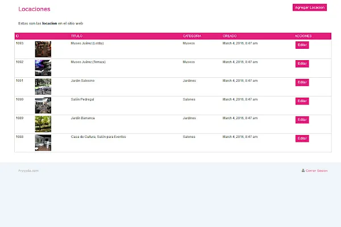Select the title Jardín Barranca
This screenshot has width=341, height=227.
(x=82, y=118)
